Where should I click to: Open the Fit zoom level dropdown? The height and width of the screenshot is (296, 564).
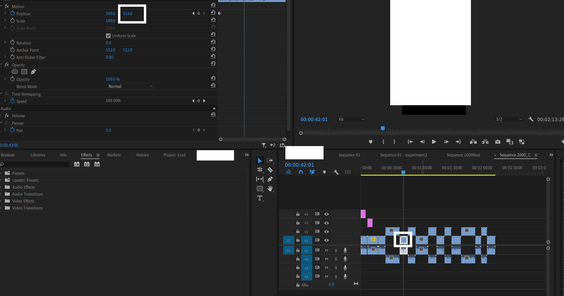point(351,119)
